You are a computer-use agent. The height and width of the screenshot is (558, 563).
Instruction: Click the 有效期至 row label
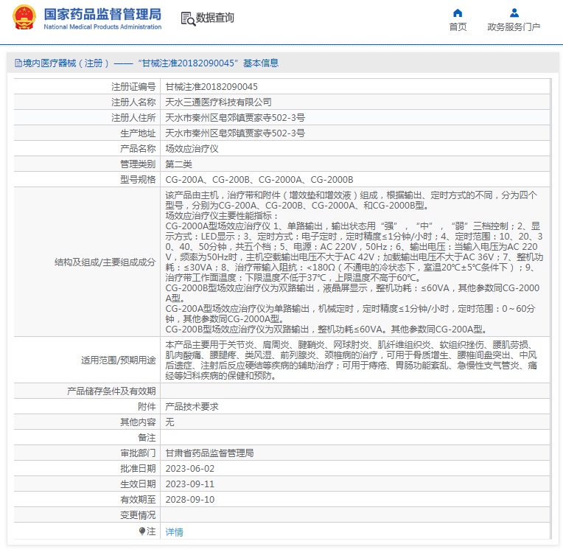click(138, 499)
